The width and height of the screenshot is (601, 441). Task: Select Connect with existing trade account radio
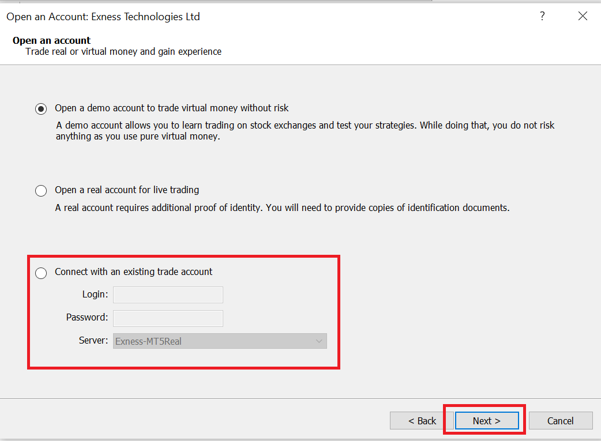coord(41,273)
